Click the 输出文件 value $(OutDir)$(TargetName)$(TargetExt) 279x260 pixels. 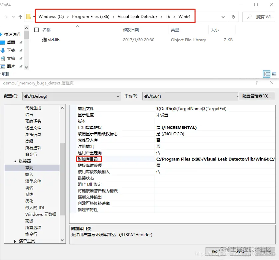coord(191,109)
